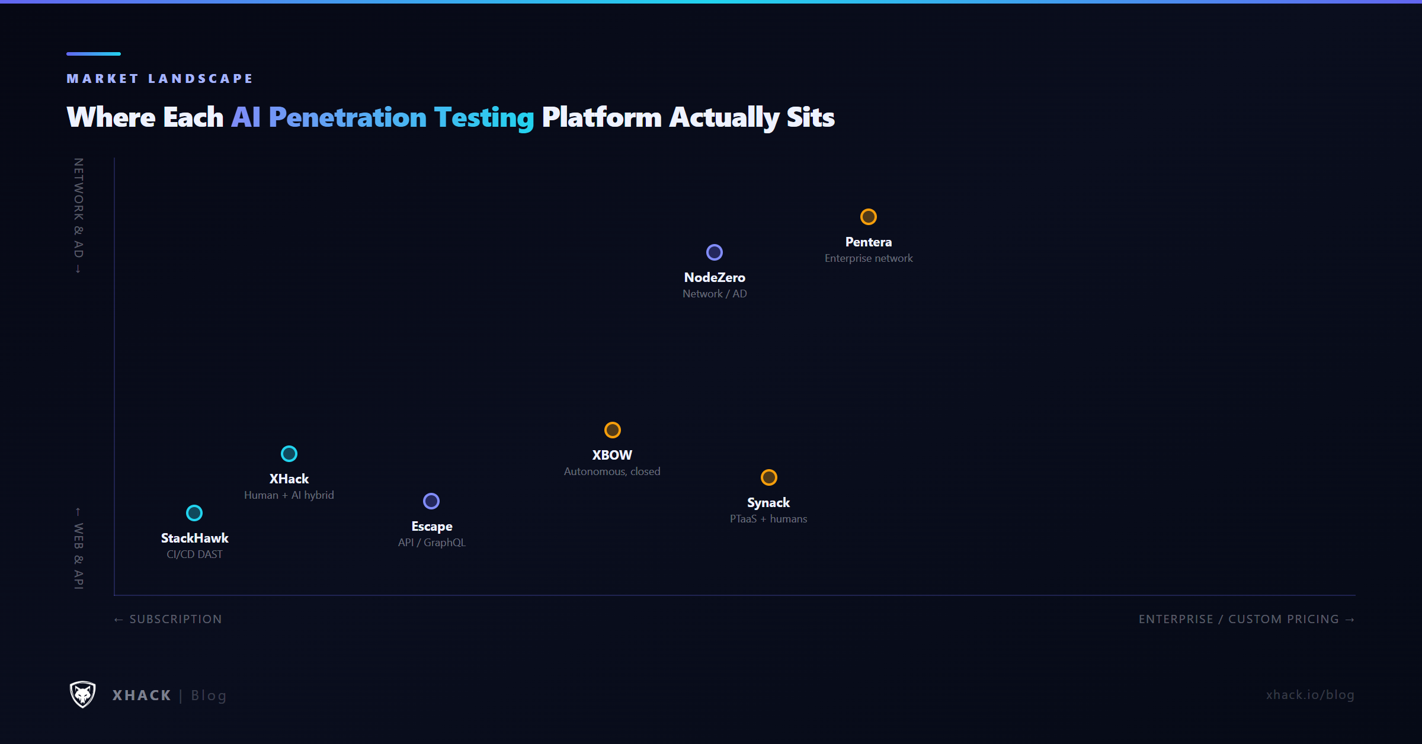Image resolution: width=1422 pixels, height=744 pixels.
Task: Click the XHACK brand name in footer
Action: (x=142, y=695)
